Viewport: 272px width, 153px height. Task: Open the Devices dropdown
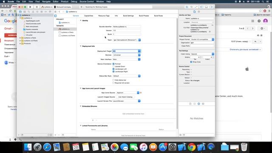[x=127, y=55]
